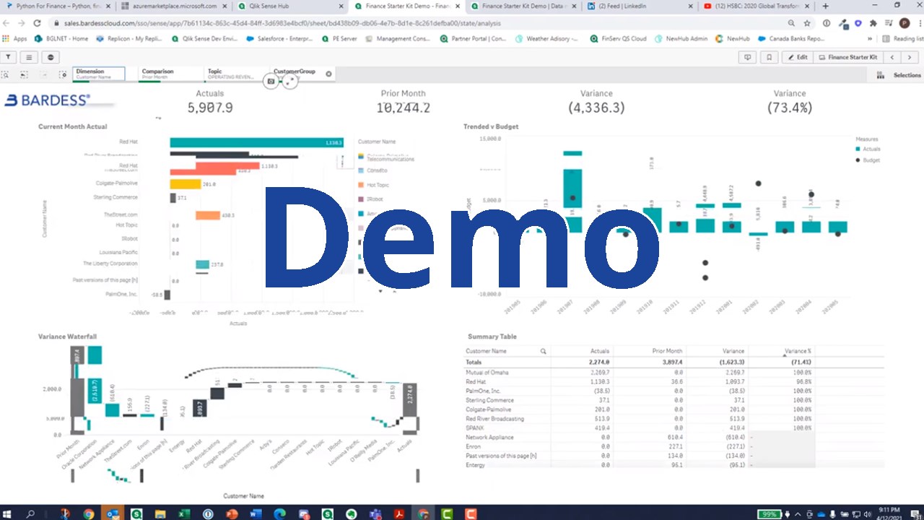This screenshot has width=924, height=520.
Task: Expand chart with the fullscreen icon
Action: click(x=289, y=82)
